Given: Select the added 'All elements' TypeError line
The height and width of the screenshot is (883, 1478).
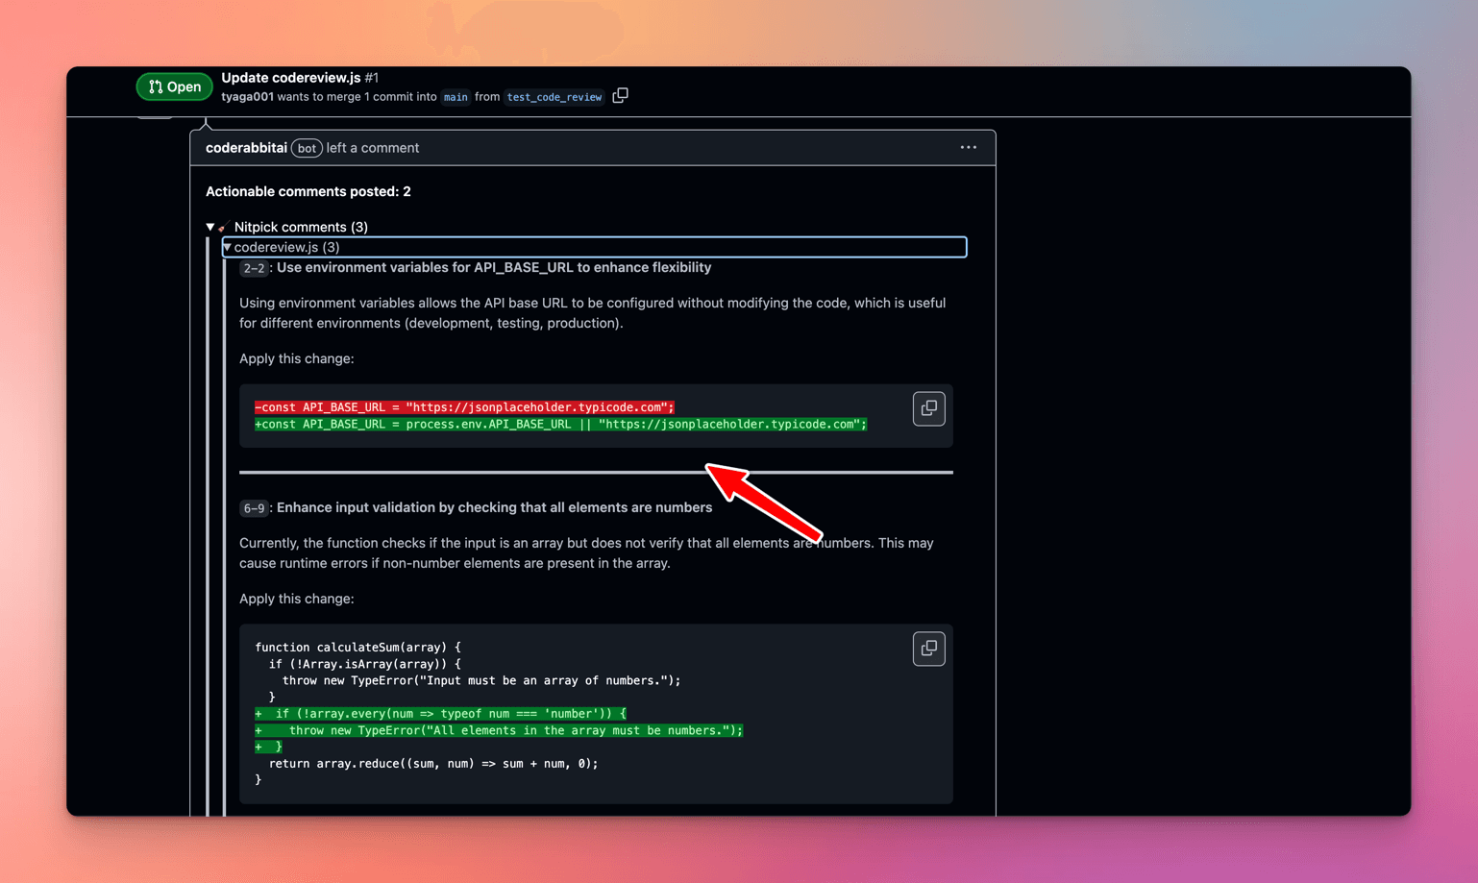Looking at the screenshot, I should point(499,730).
